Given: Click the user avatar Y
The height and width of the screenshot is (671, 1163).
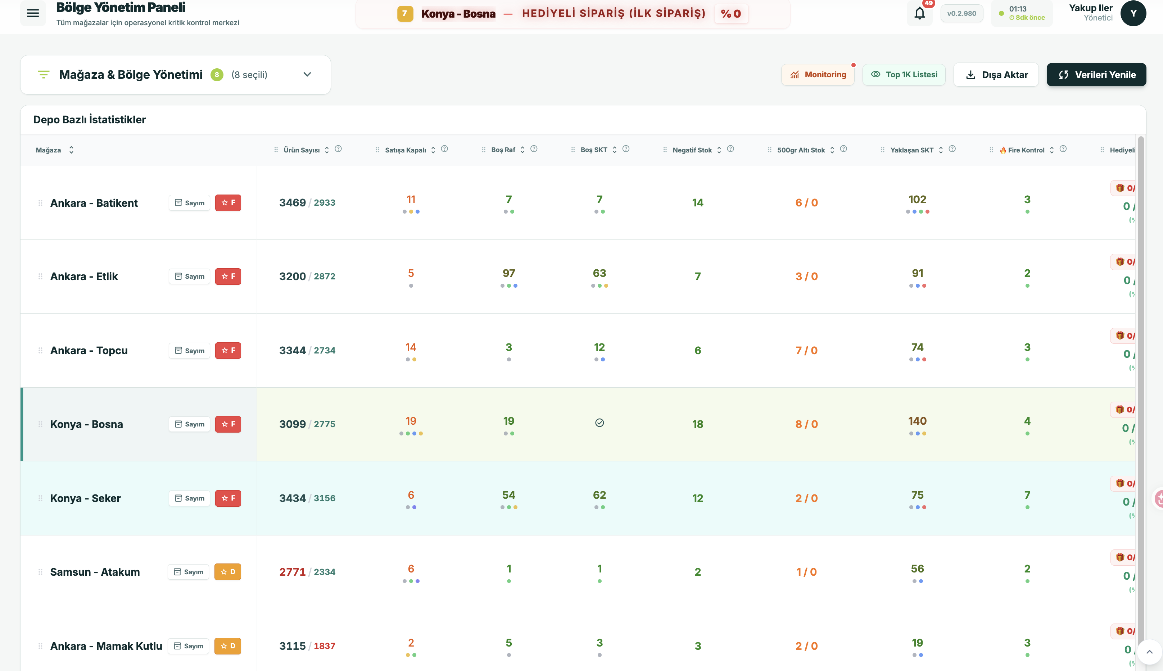Looking at the screenshot, I should (1133, 13).
